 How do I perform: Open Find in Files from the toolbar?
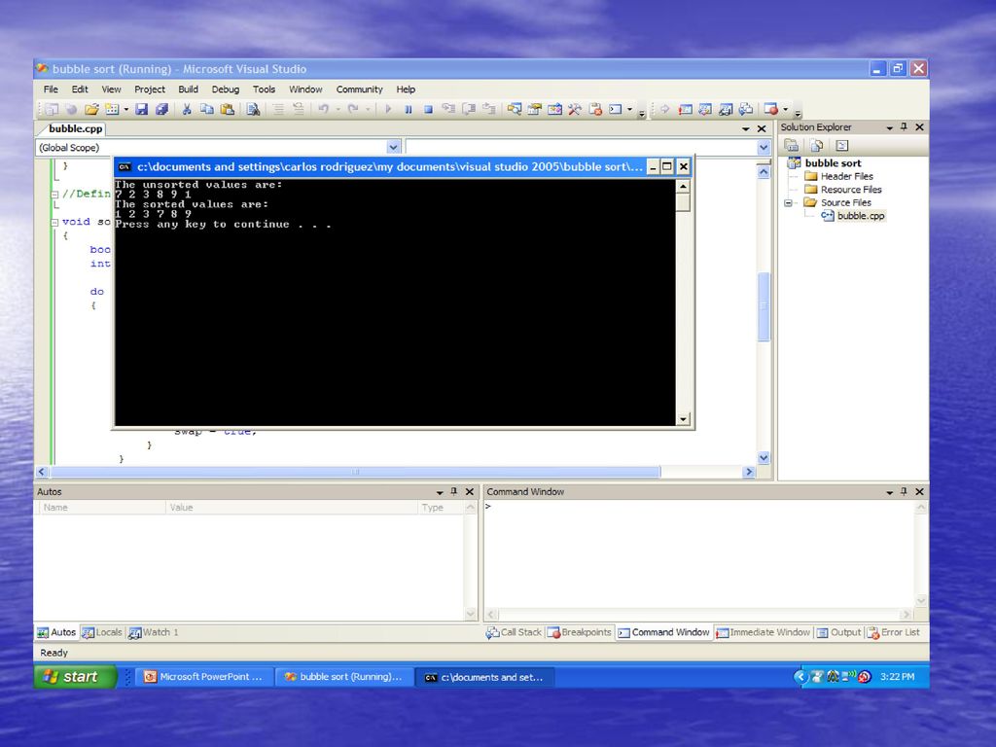click(253, 109)
